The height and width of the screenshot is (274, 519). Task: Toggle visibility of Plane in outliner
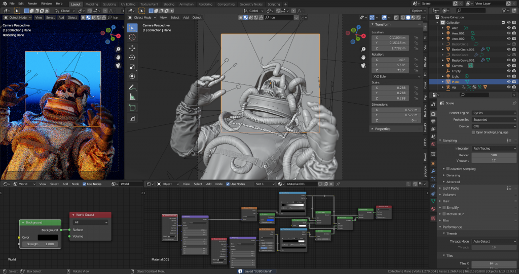509,82
